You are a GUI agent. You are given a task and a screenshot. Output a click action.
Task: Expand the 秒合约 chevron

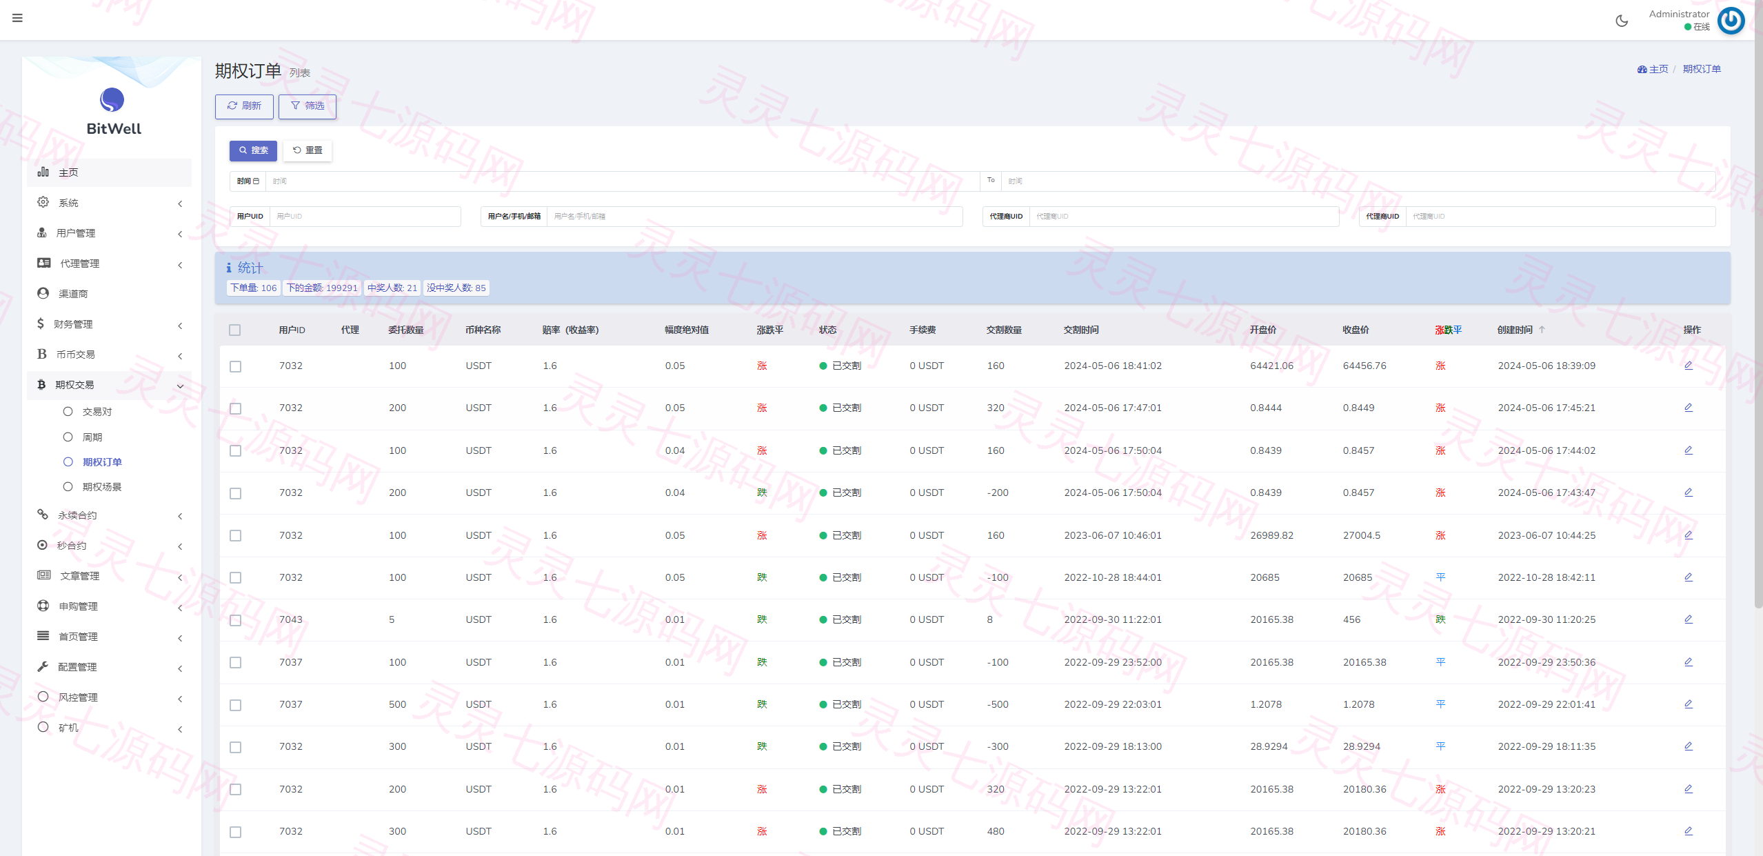click(x=180, y=547)
